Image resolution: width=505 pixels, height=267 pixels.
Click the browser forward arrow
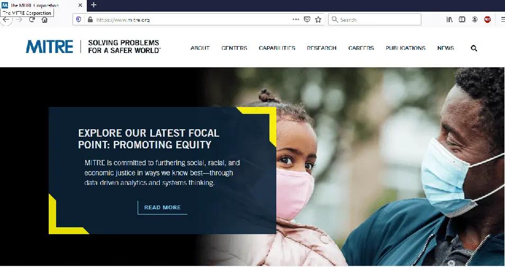point(19,20)
